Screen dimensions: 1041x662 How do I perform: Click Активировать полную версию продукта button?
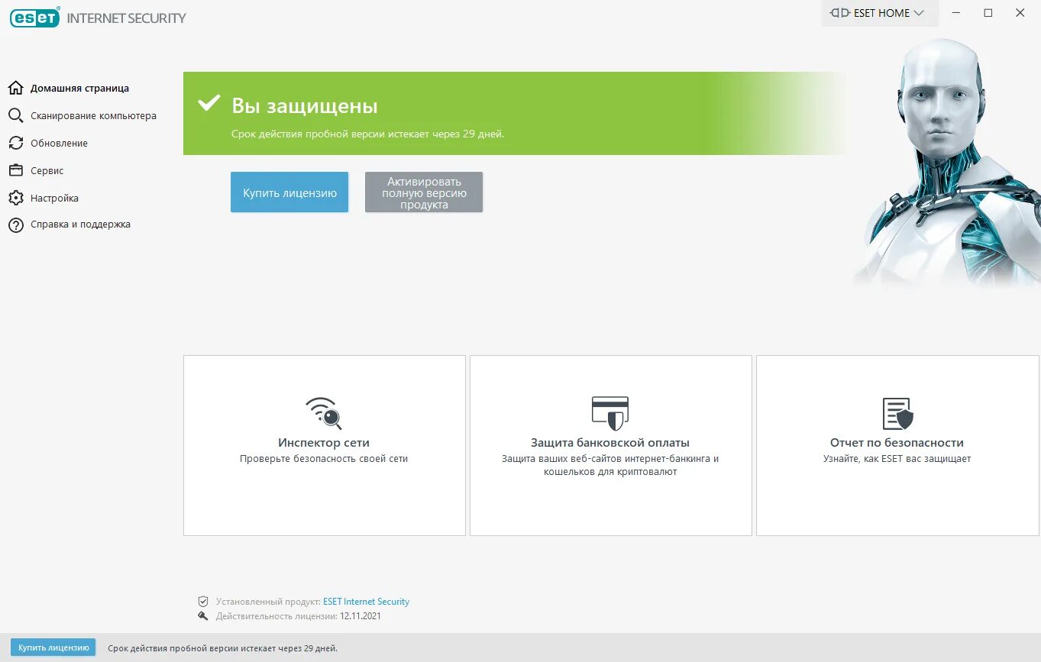click(424, 192)
